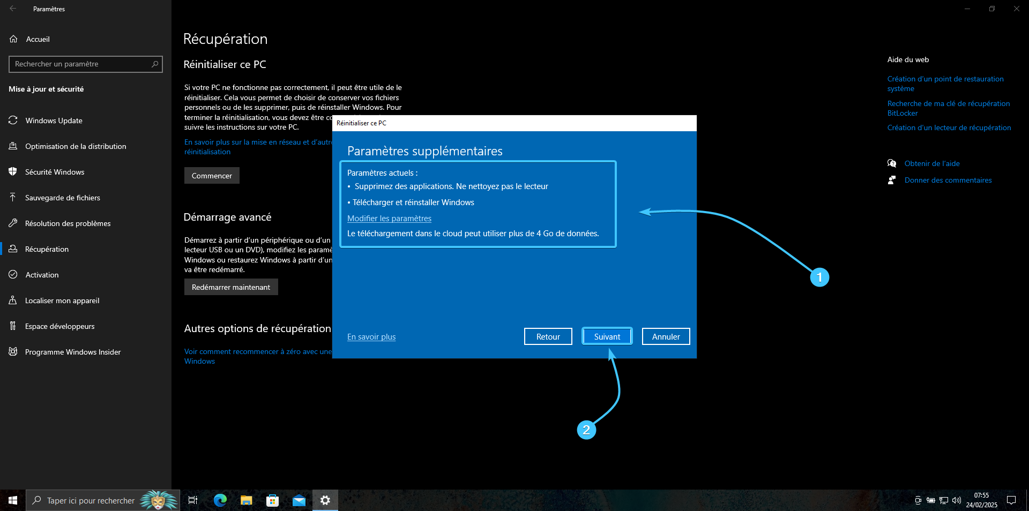The image size is (1029, 511).
Task: Click the Supprimez des applications bullet text
Action: [x=451, y=186]
